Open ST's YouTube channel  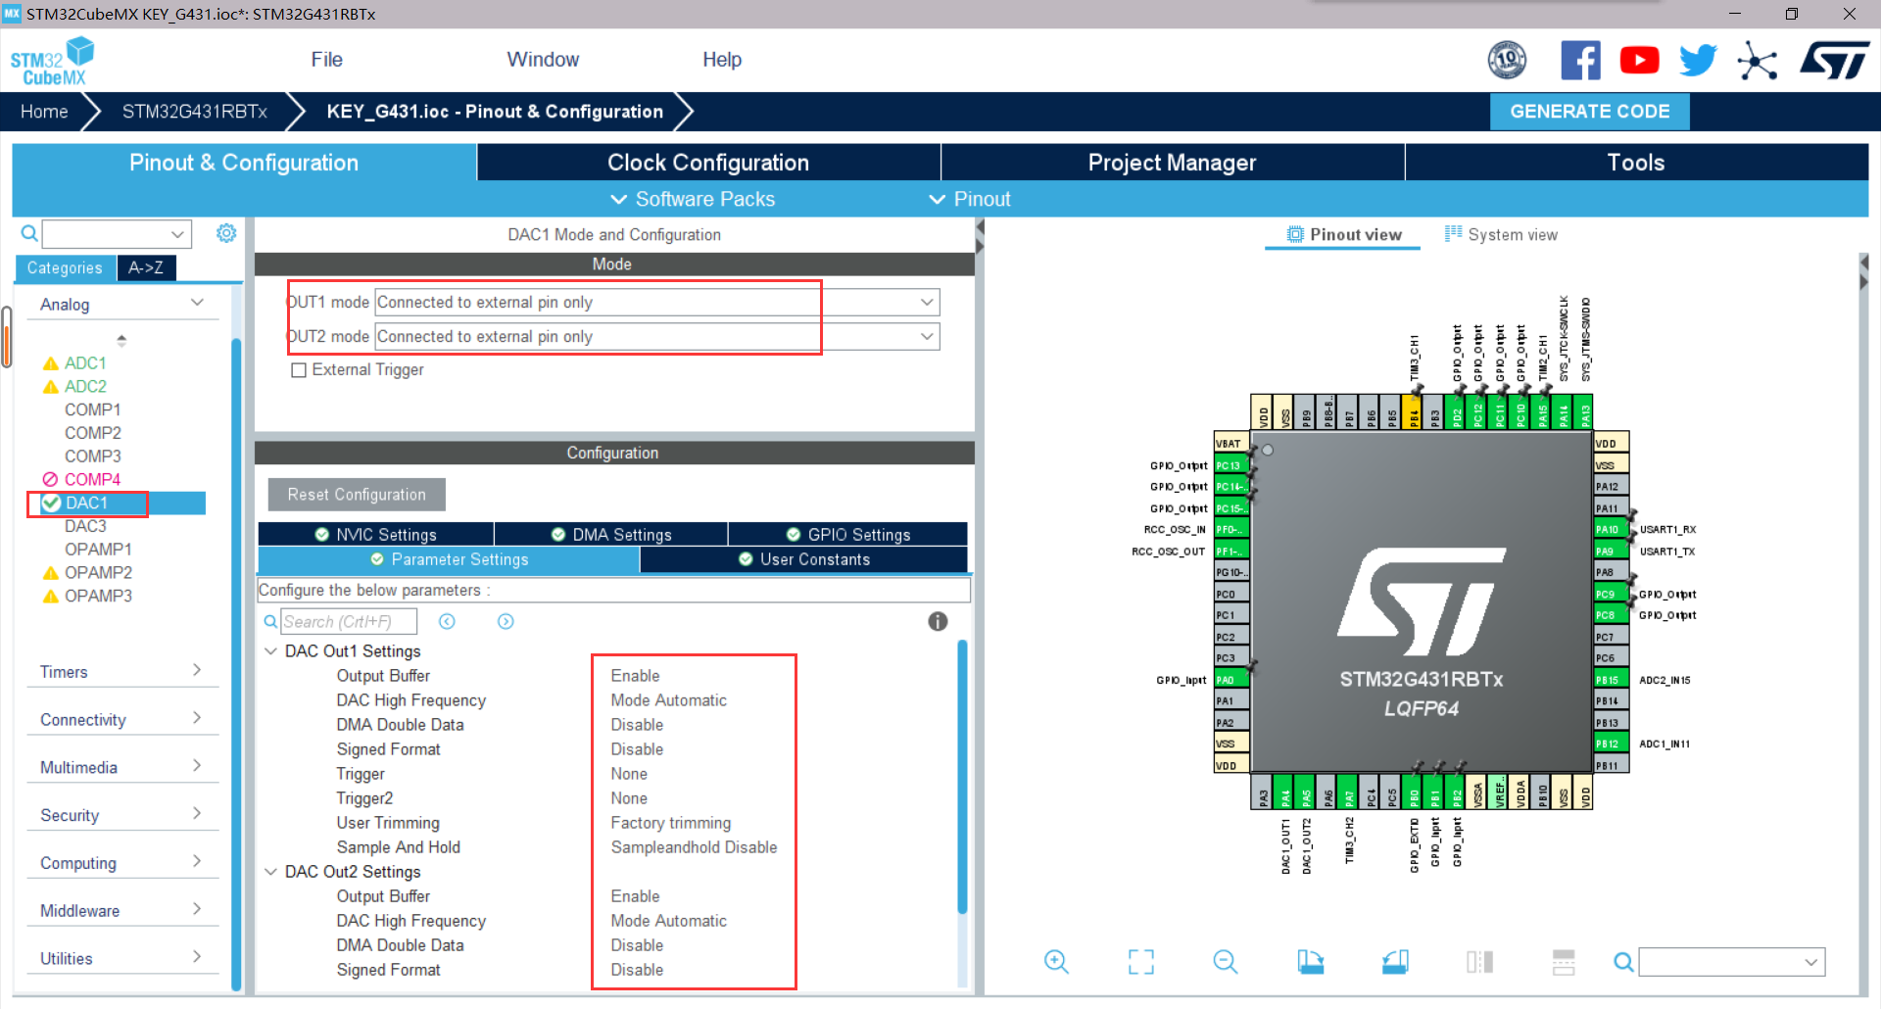point(1639,60)
